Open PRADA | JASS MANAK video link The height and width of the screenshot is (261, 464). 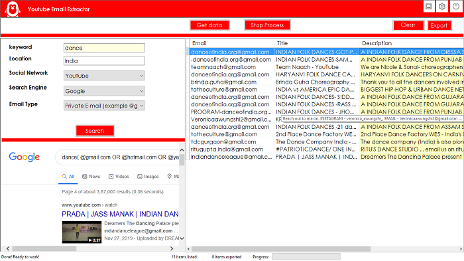pos(120,214)
